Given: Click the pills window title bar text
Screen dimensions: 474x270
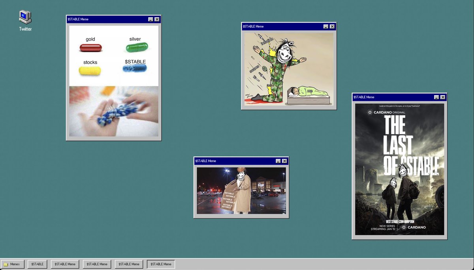Looking at the screenshot, I should pyautogui.click(x=78, y=19).
